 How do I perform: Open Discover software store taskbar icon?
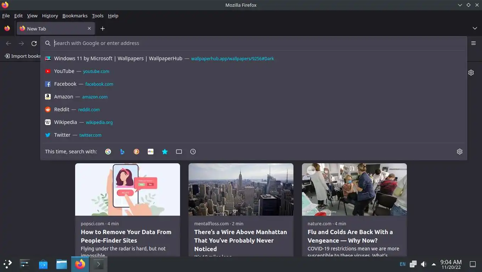pyautogui.click(x=43, y=264)
